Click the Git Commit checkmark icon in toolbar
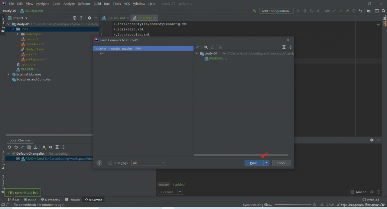 341,11
